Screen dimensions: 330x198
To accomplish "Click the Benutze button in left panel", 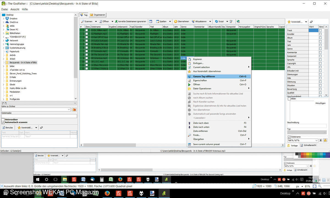I will pos(7,128).
